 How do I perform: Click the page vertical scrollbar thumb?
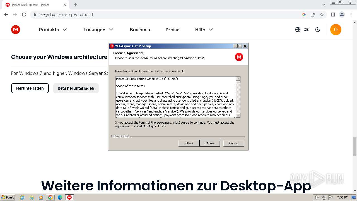(355, 147)
